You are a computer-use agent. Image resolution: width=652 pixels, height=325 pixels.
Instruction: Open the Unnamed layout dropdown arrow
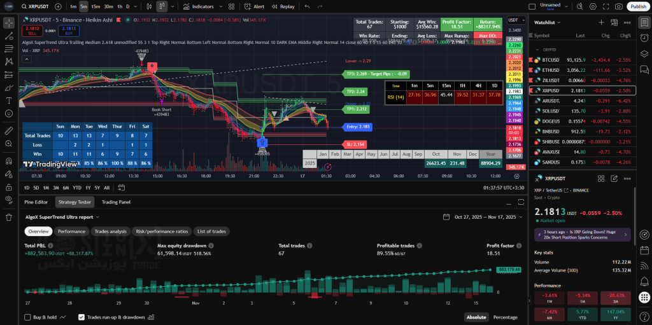tap(567, 6)
